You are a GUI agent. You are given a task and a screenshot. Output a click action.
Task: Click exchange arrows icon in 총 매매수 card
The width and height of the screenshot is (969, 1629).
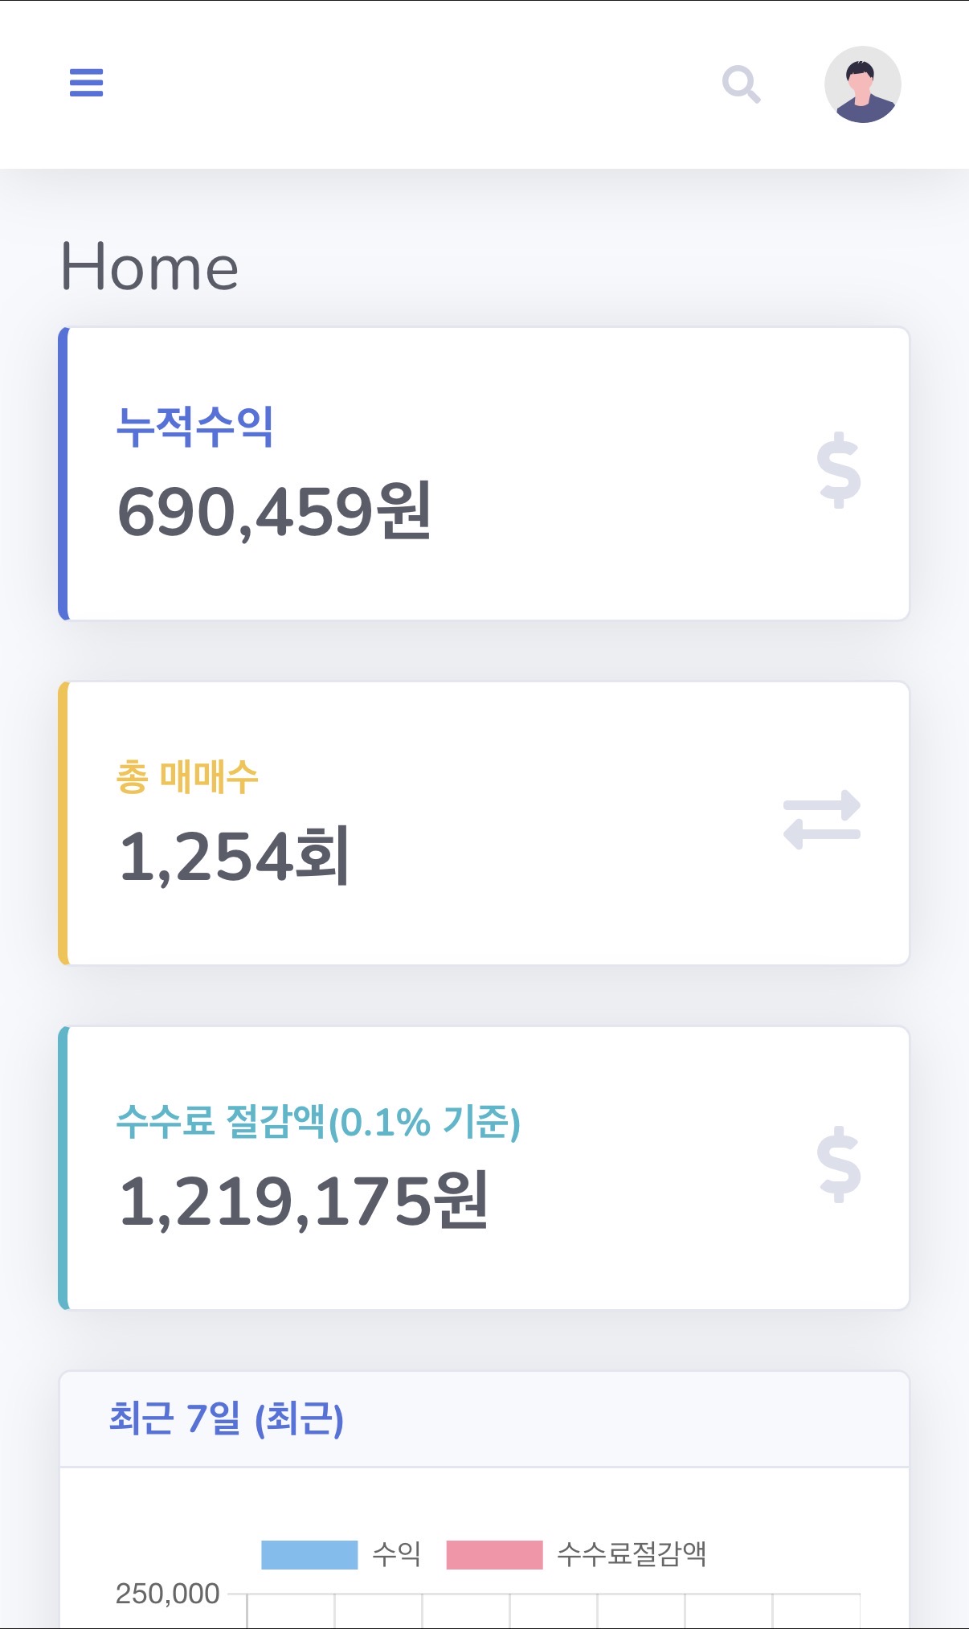point(821,820)
